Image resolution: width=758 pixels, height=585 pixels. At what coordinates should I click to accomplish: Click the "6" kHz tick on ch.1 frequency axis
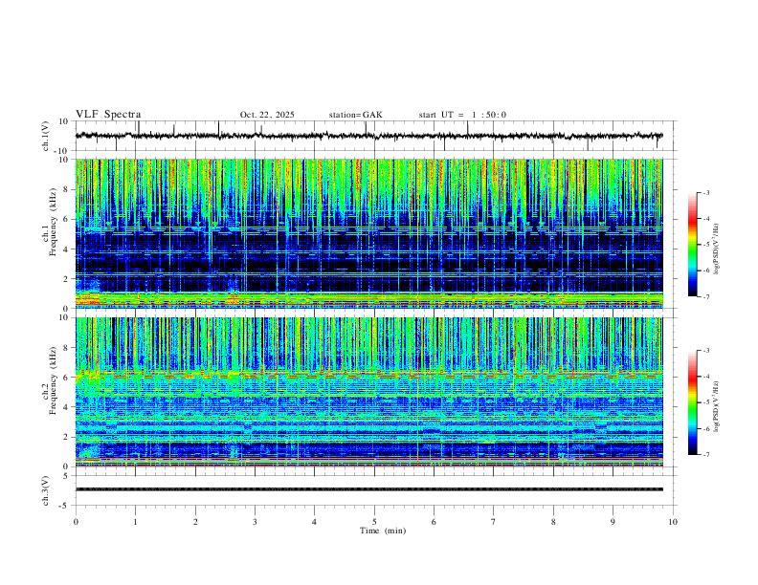pyautogui.click(x=67, y=219)
